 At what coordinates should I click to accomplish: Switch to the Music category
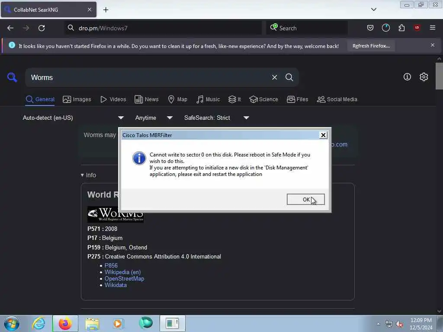[208, 99]
